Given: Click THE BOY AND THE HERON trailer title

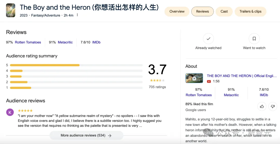Looking at the screenshot, I should click(242, 76).
